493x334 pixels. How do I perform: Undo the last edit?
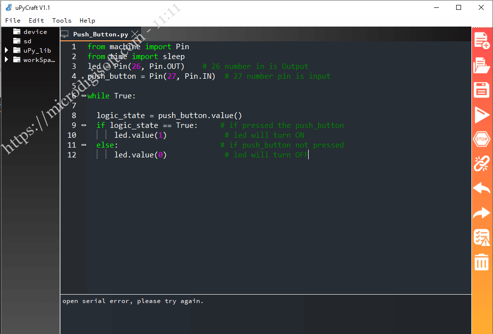481,188
